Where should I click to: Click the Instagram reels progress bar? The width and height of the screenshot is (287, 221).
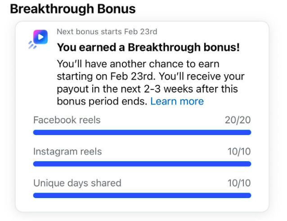click(x=142, y=164)
